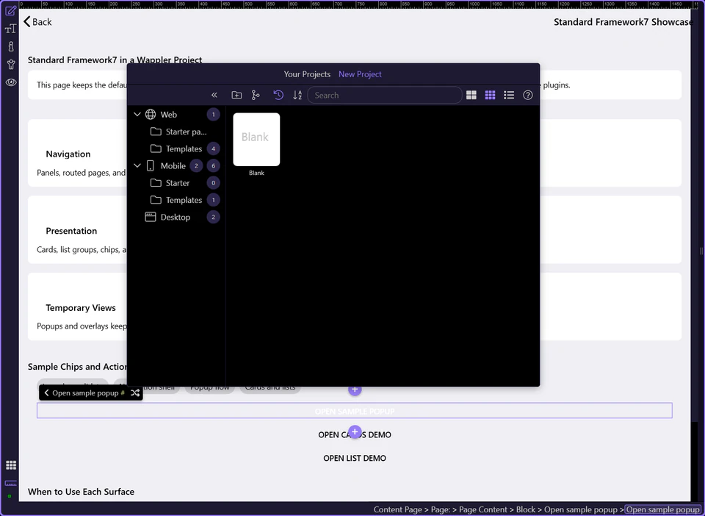
Task: Click the Mobile count badge showing 6
Action: [x=214, y=165]
